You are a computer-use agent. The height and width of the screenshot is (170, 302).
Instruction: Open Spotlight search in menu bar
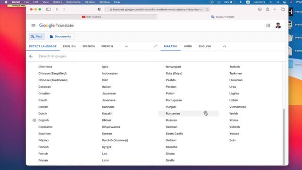[x=278, y=2]
